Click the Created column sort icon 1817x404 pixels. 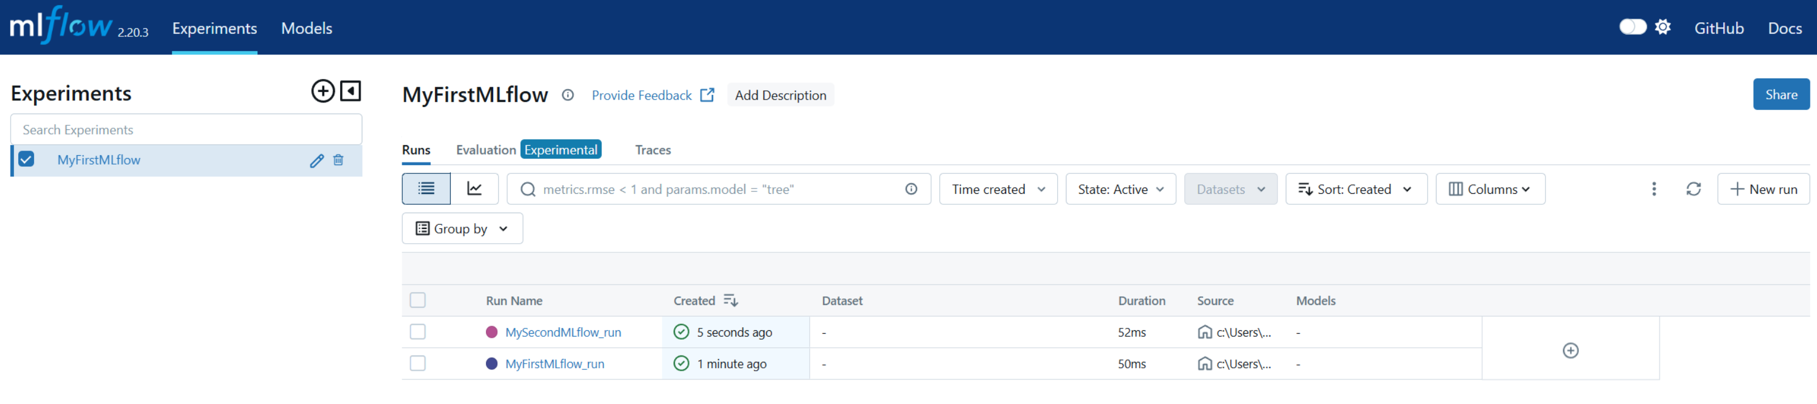tap(731, 301)
